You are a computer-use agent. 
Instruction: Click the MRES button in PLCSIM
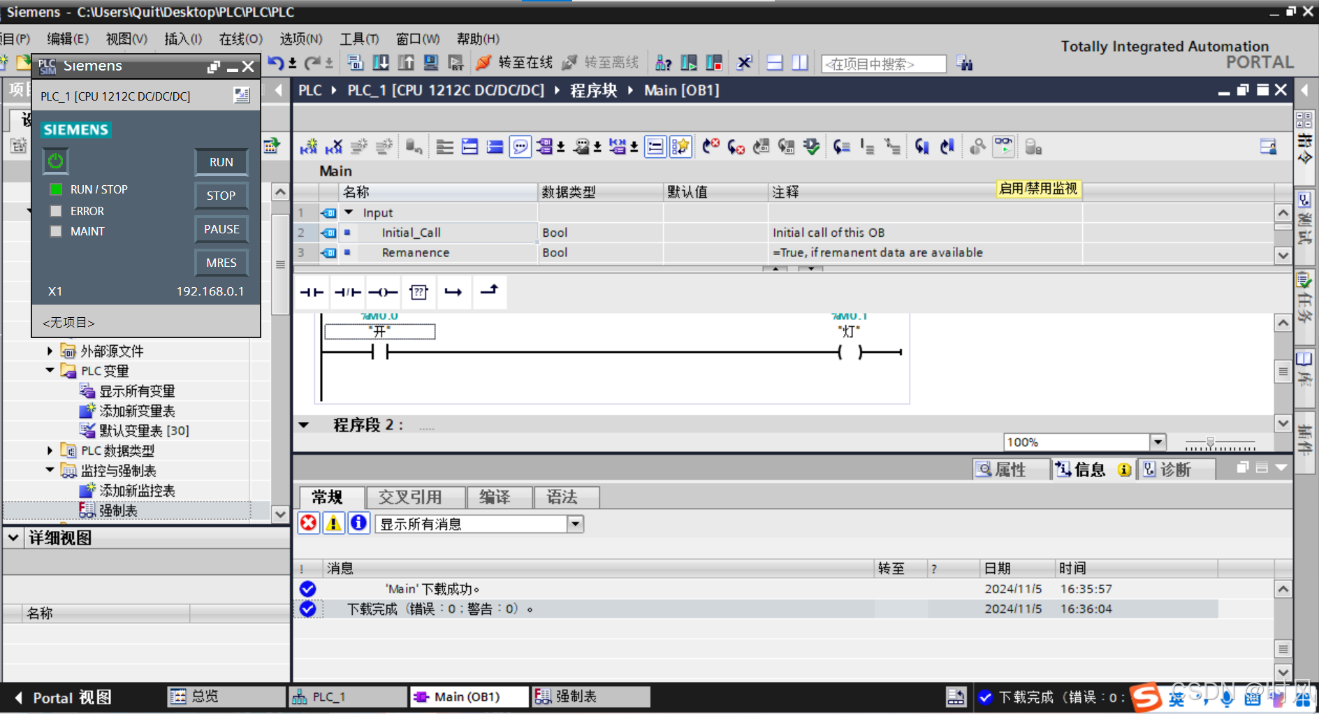pyautogui.click(x=221, y=263)
